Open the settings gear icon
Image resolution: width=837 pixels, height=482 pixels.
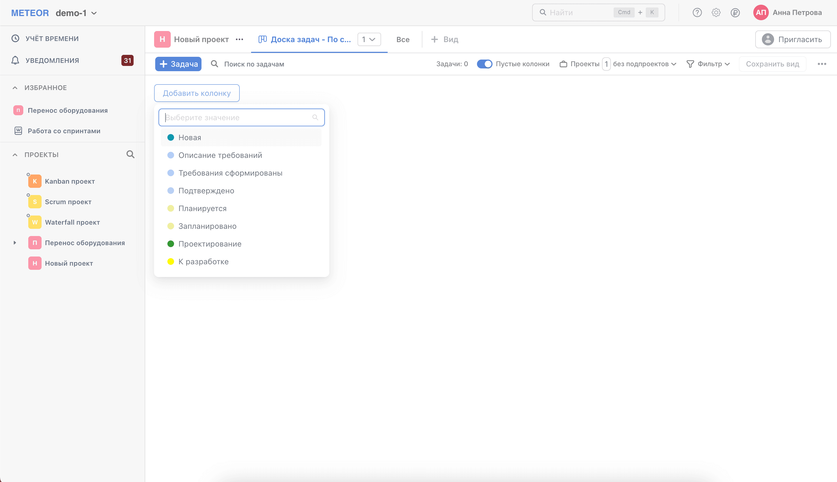pos(716,12)
